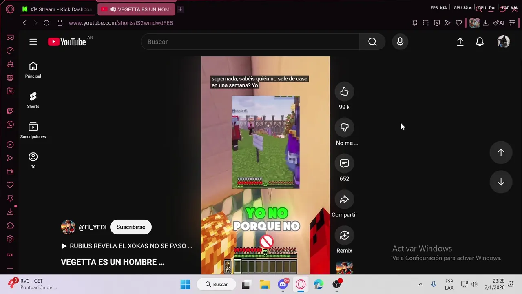Like the short with thumbs up
The width and height of the screenshot is (522, 294).
pyautogui.click(x=344, y=91)
